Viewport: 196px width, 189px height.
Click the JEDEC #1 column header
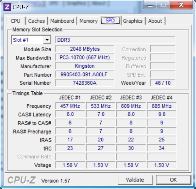tap(70, 98)
